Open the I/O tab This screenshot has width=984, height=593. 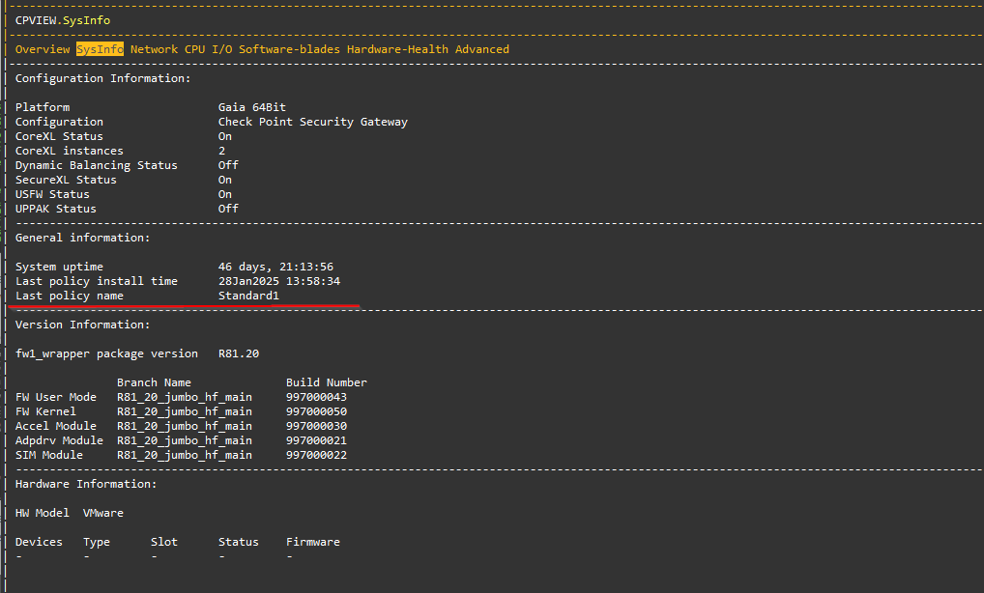point(220,48)
